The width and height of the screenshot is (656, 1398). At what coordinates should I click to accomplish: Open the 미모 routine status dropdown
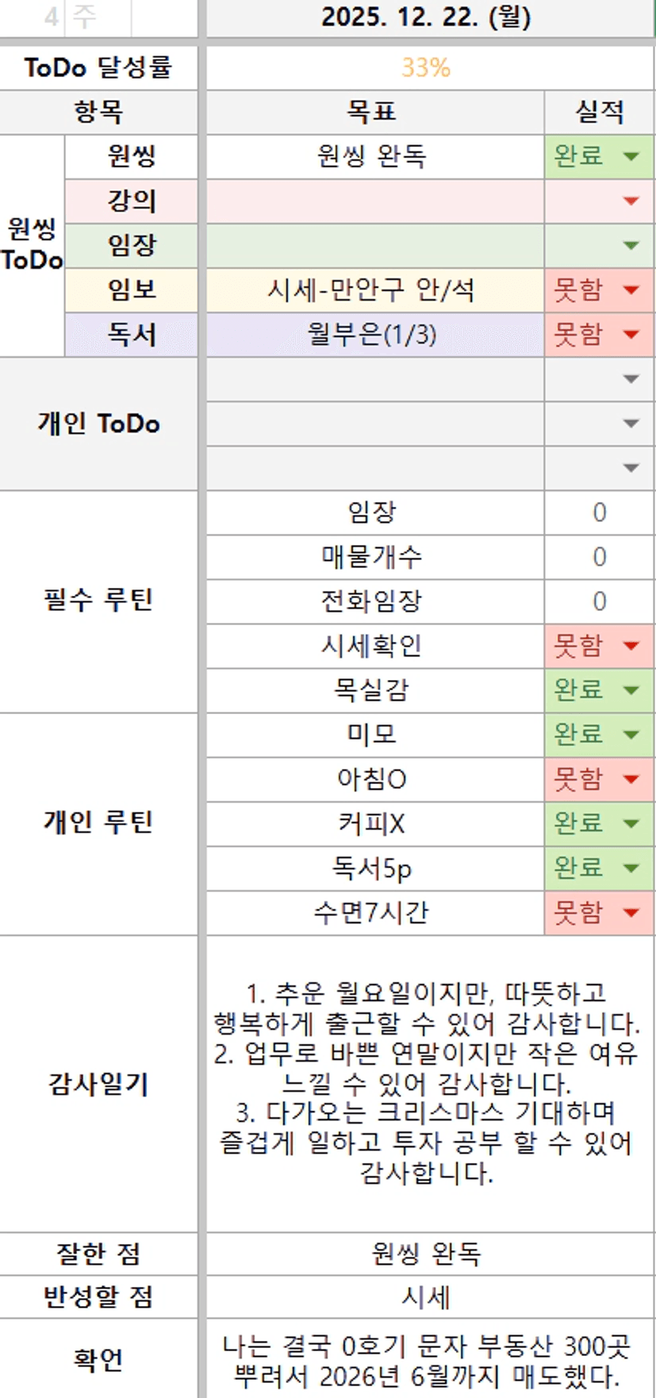point(631,735)
